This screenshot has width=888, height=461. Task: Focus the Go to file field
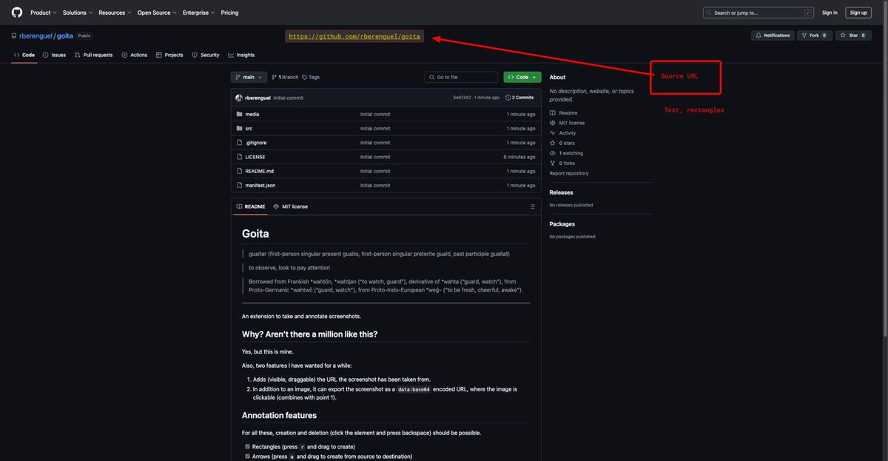(x=461, y=77)
